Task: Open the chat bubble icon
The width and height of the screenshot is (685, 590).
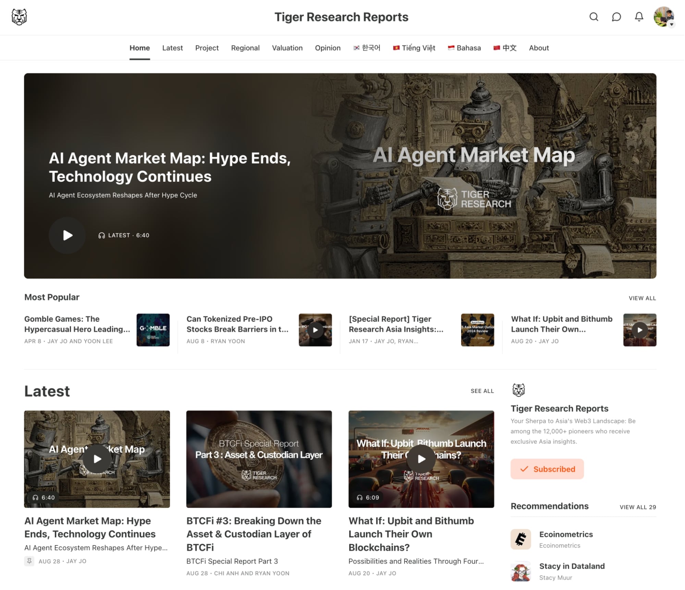Action: [x=616, y=17]
